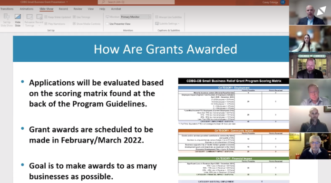This screenshot has width=331, height=183.
Task: Click the slide title How Are Grants Awarded
Action: pos(165,49)
